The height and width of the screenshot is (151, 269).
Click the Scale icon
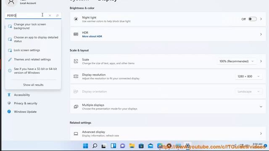tap(76, 61)
